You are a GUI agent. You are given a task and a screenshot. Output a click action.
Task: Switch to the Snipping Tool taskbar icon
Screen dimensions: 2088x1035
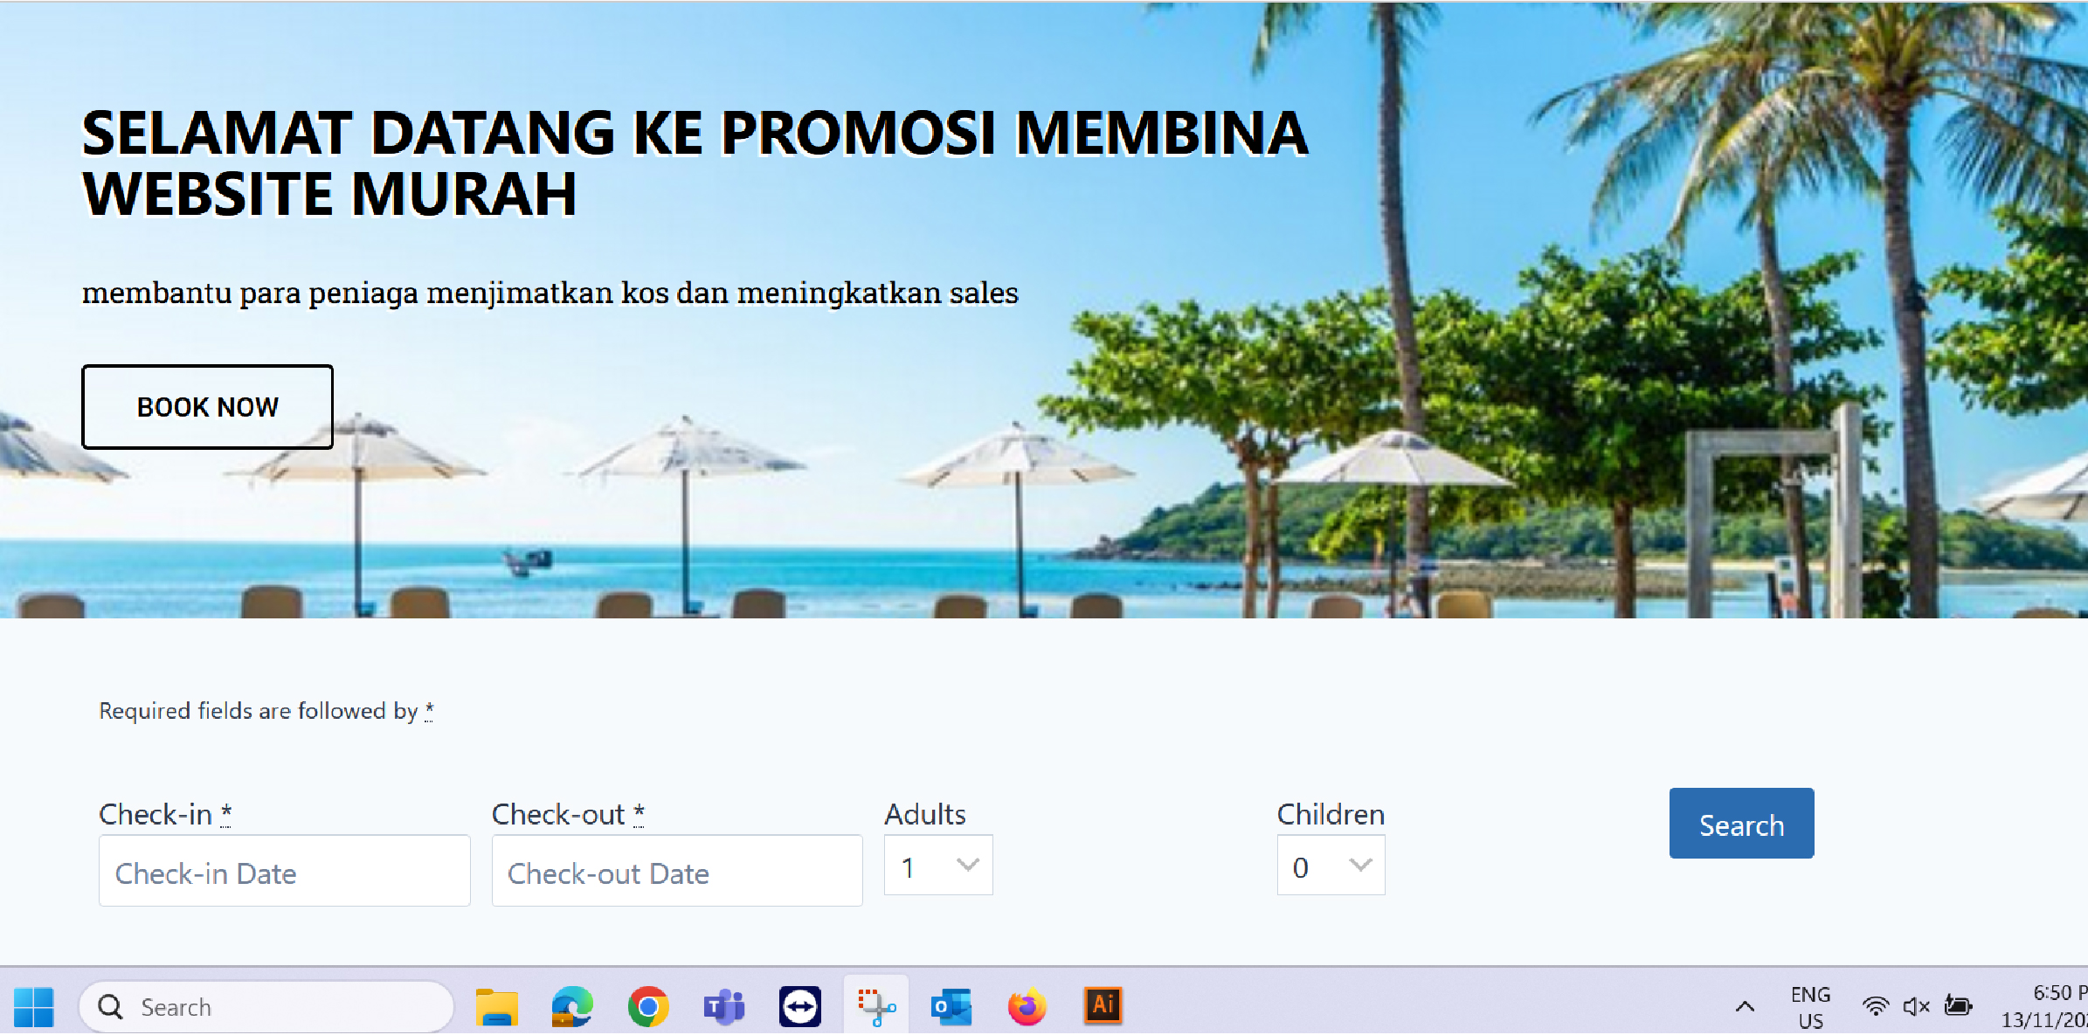click(876, 1007)
